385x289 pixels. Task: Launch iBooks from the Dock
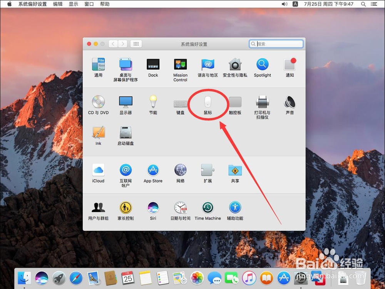pos(266,278)
